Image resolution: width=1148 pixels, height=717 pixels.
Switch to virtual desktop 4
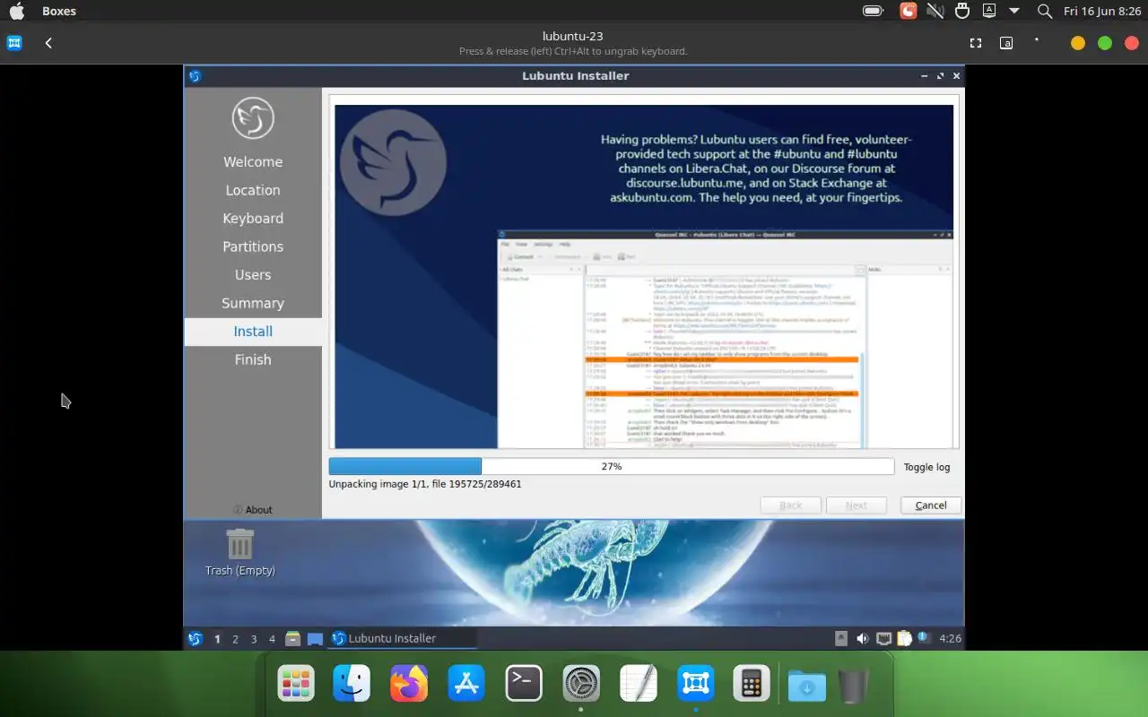coord(272,639)
